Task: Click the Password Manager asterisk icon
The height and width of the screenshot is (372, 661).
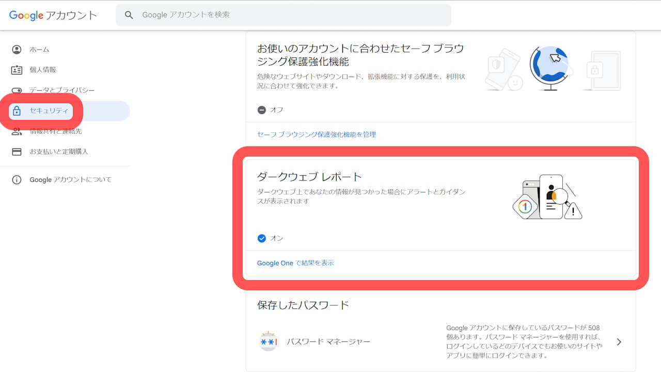Action: (269, 341)
